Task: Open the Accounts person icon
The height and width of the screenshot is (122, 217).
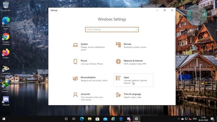Action: (x=75, y=95)
